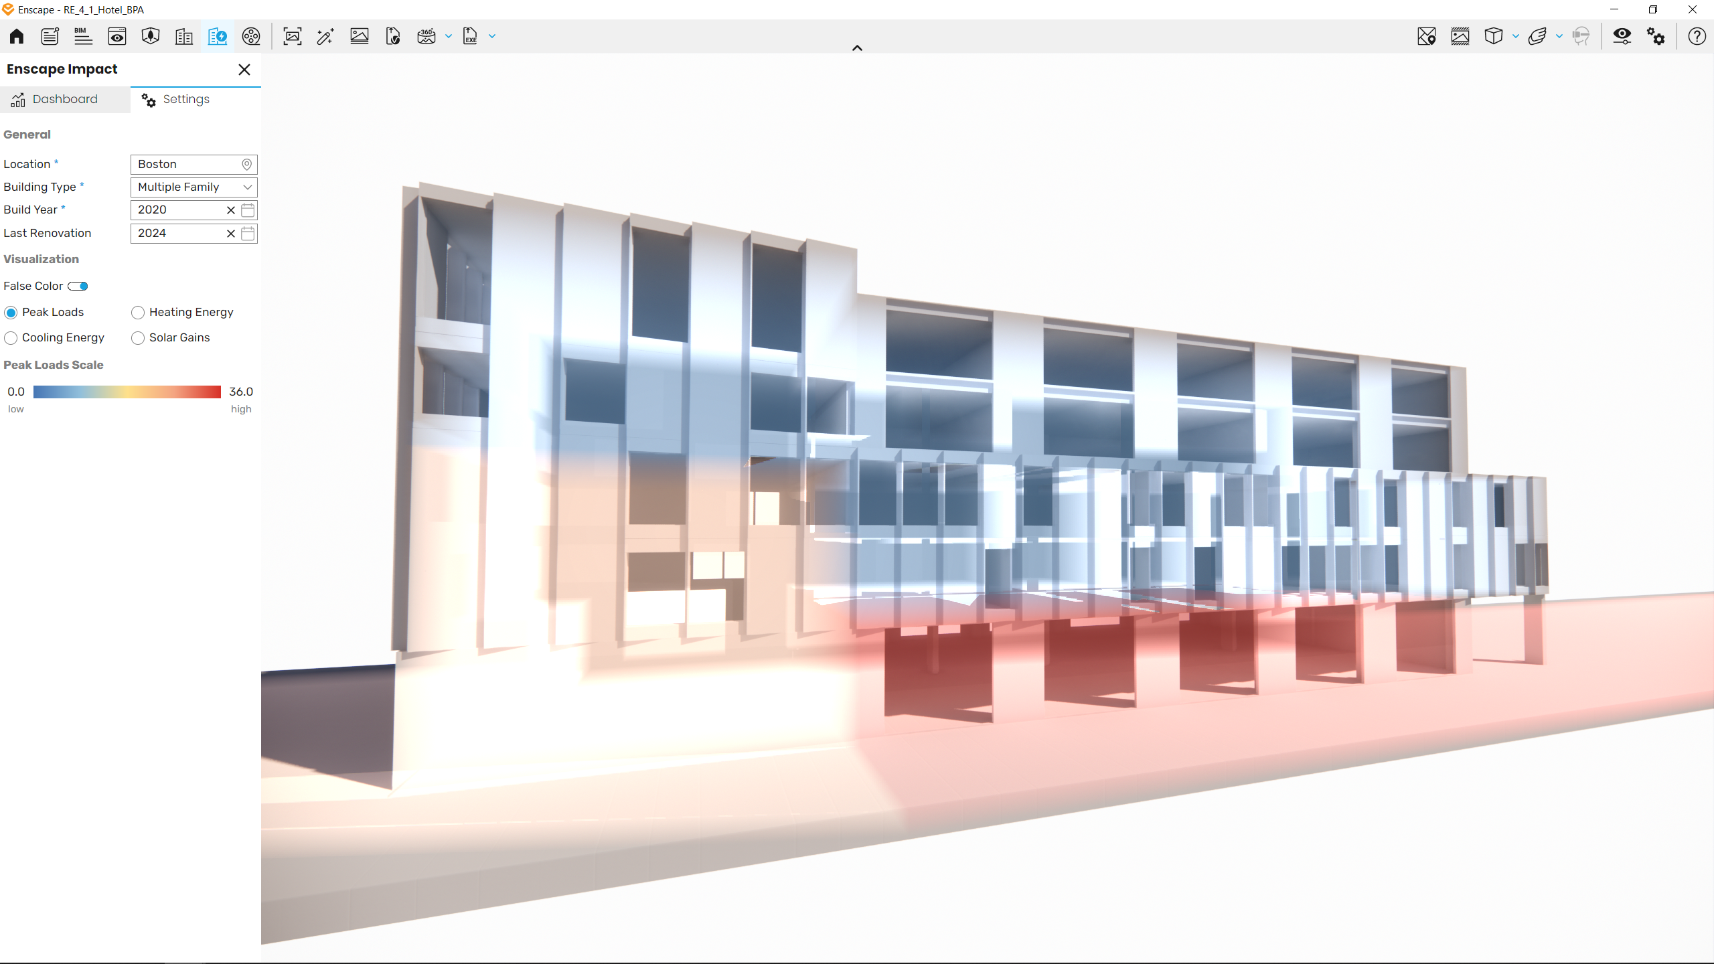Viewport: 1714px width, 964px height.
Task: Click the Last Renovation input field
Action: pyautogui.click(x=193, y=234)
